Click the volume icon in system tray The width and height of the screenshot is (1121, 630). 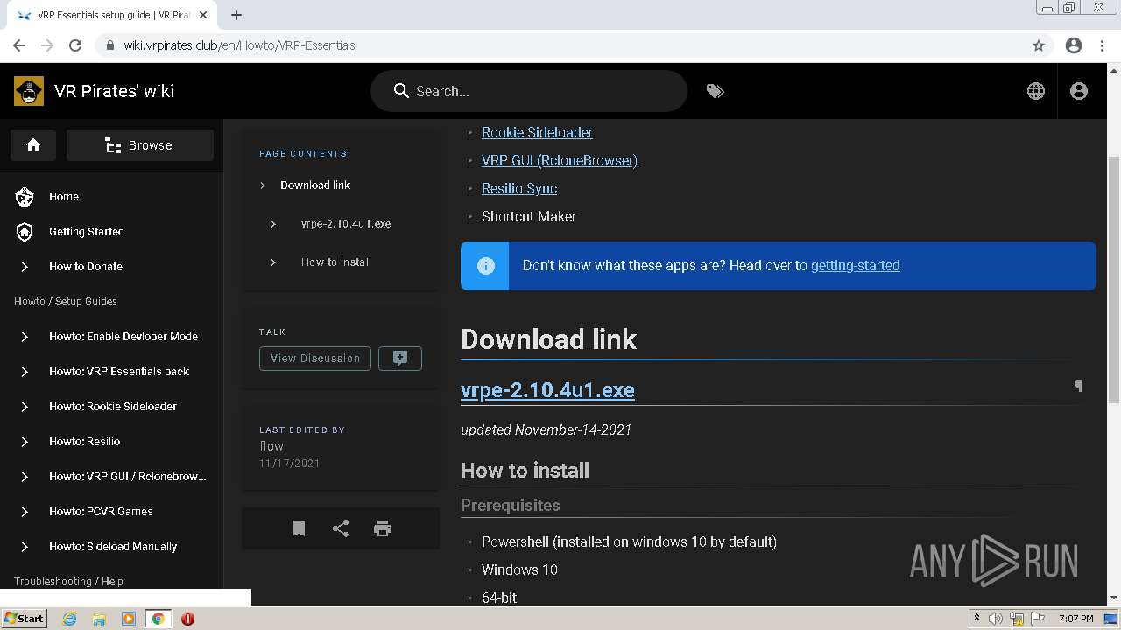point(996,619)
